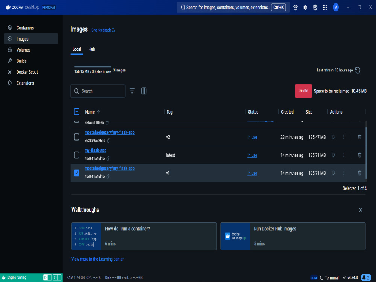Open mostafaelgezery/my-flask-app v2 image link
The image size is (376, 282).
tap(109, 132)
